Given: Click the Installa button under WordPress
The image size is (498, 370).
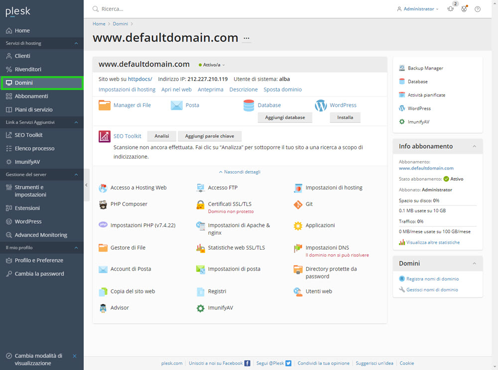Looking at the screenshot, I should [345, 117].
